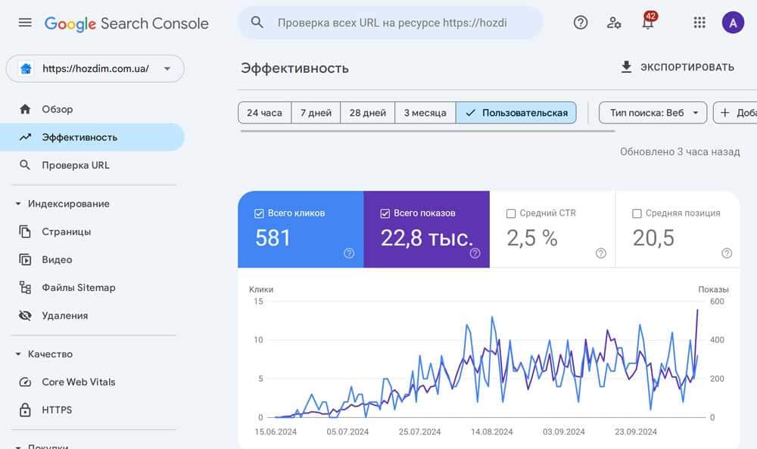757x449 pixels.
Task: Click the Всего показов metric card
Action: click(426, 231)
